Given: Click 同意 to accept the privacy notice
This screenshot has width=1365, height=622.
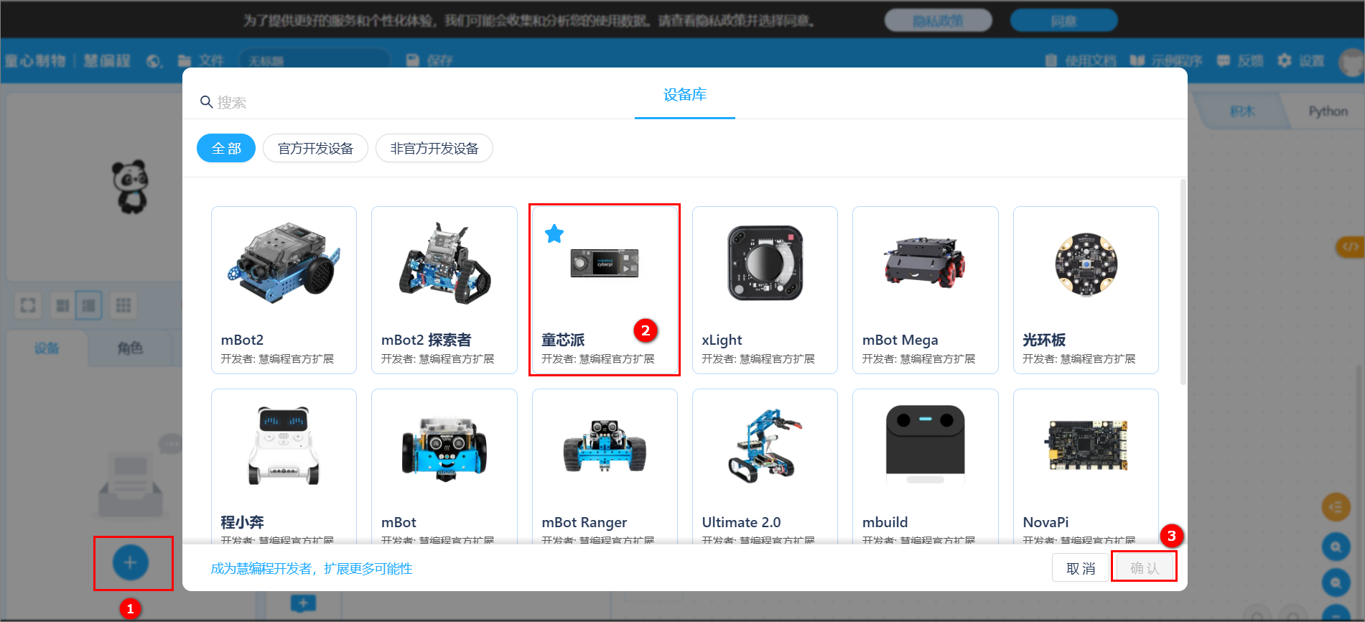Looking at the screenshot, I should pyautogui.click(x=1063, y=21).
